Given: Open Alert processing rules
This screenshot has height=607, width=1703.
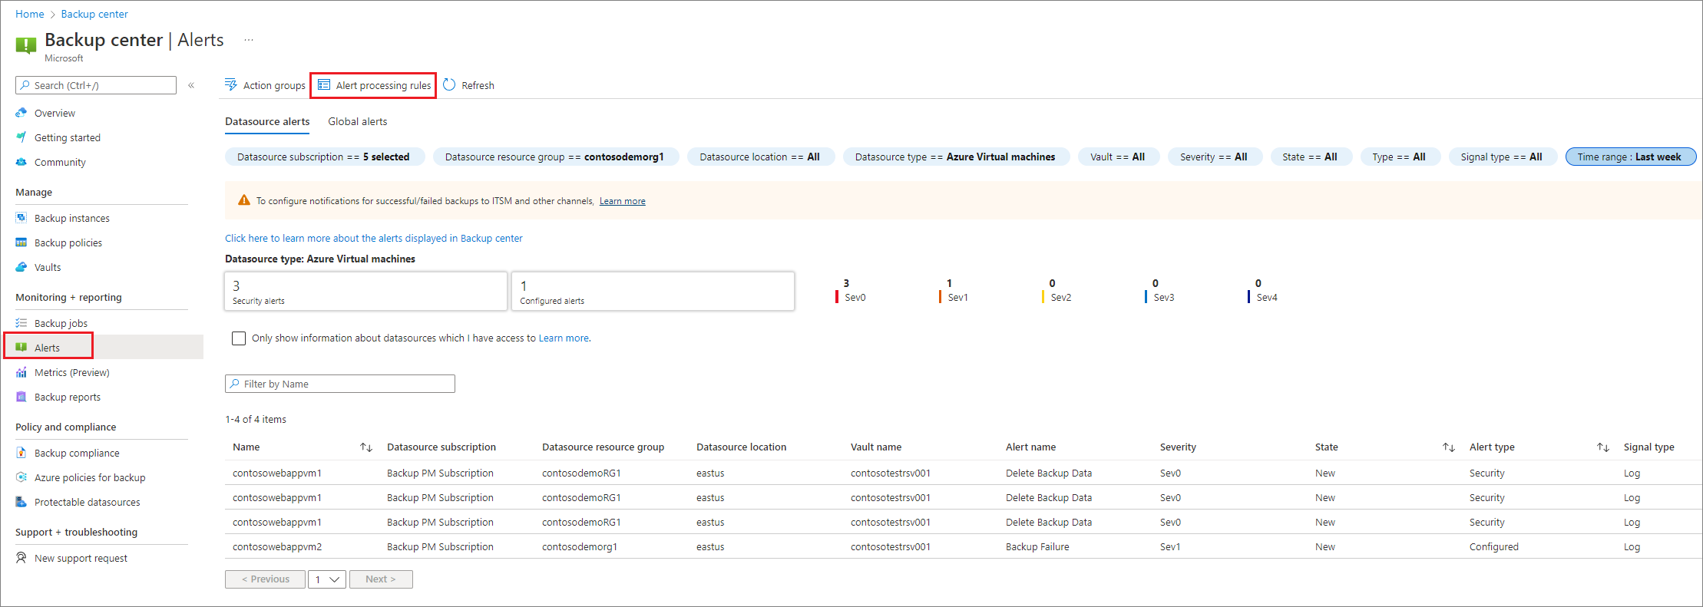Looking at the screenshot, I should 374,85.
